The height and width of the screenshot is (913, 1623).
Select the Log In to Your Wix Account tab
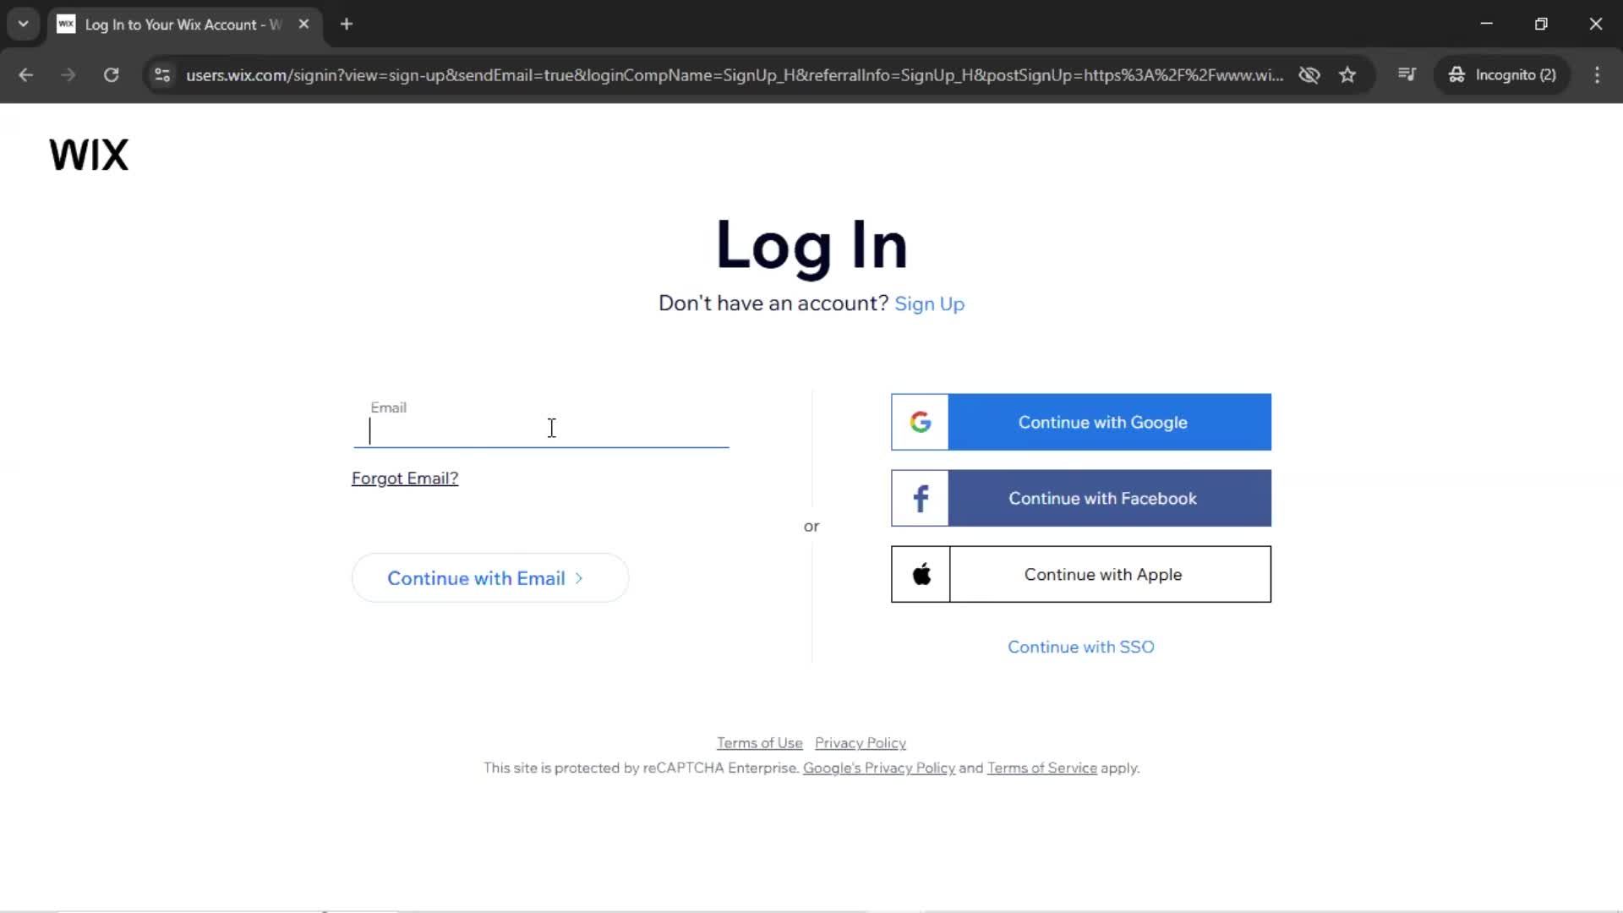(184, 25)
